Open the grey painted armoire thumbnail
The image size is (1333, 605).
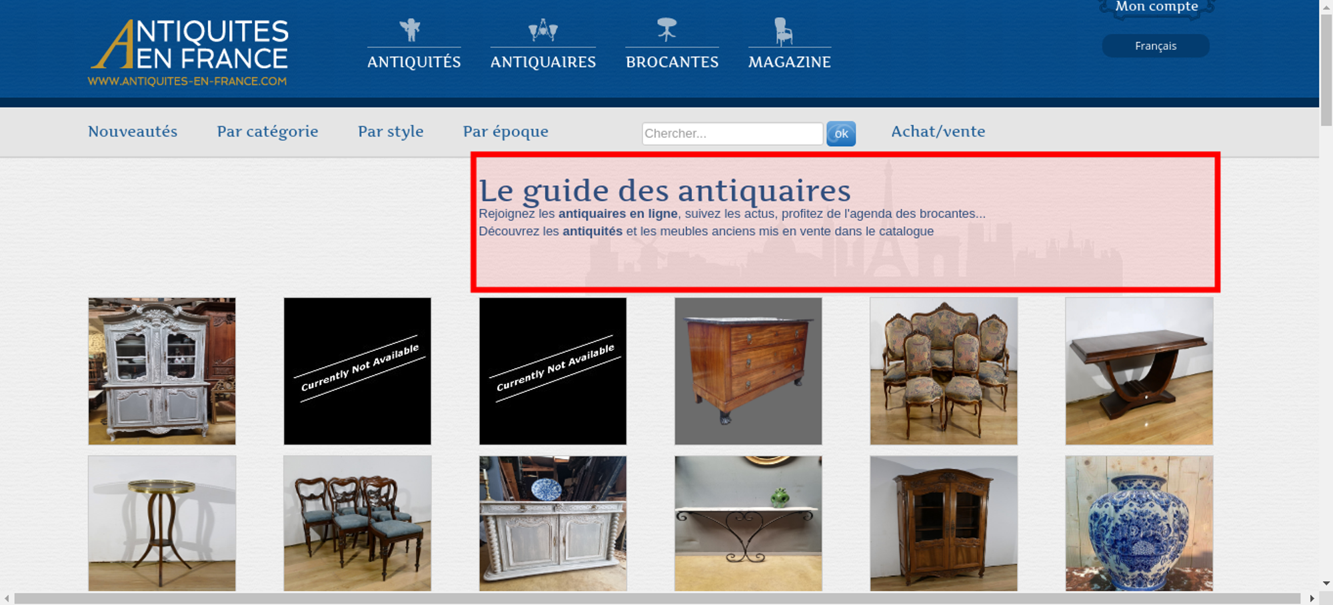162,371
